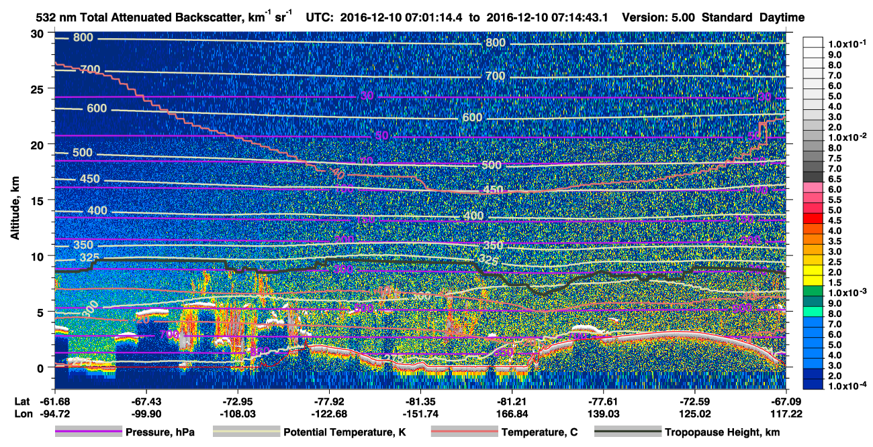Click the 'Tropopause Height, km' legend label

[x=723, y=433]
